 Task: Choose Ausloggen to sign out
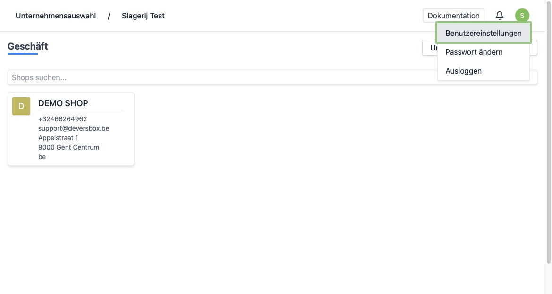click(x=464, y=71)
